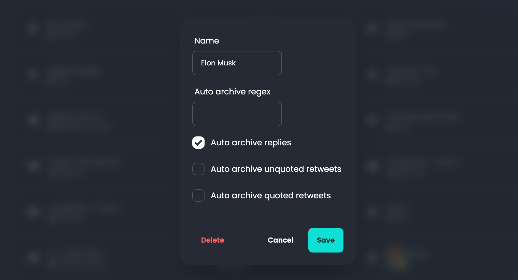Cancel the edit dialog
This screenshot has width=518, height=280.
[x=280, y=240]
